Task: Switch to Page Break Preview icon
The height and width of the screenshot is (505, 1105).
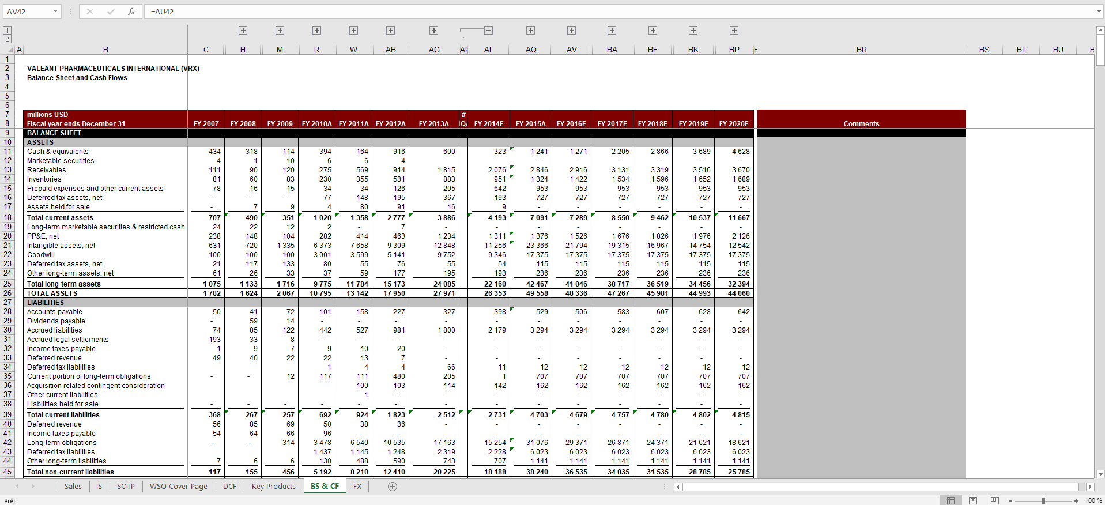Action: tap(995, 500)
